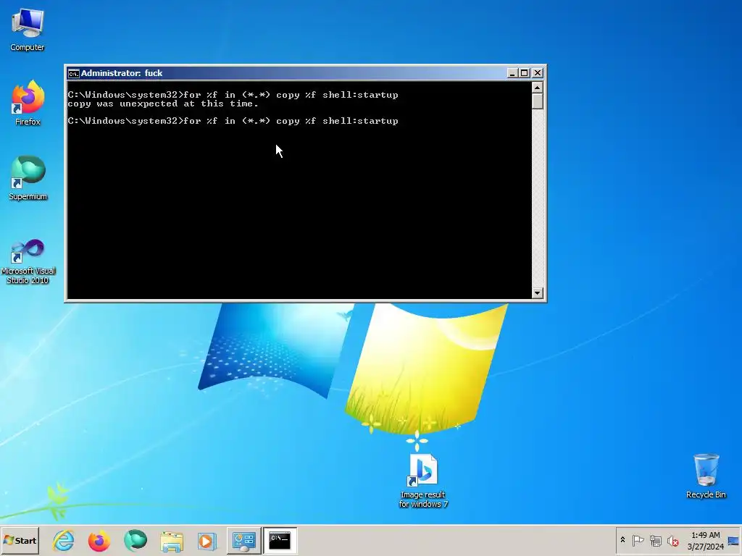Click the muted volume tray icon
The image size is (742, 556).
[672, 540]
